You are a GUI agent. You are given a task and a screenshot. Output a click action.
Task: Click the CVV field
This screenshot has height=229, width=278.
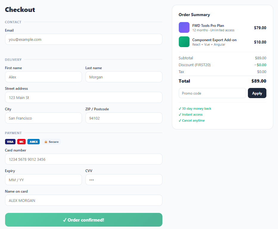124,180
